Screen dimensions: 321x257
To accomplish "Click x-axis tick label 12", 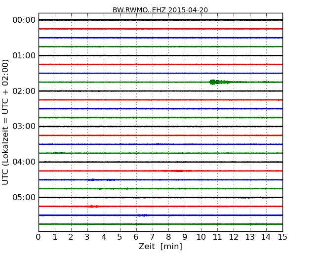I will coord(234,237).
